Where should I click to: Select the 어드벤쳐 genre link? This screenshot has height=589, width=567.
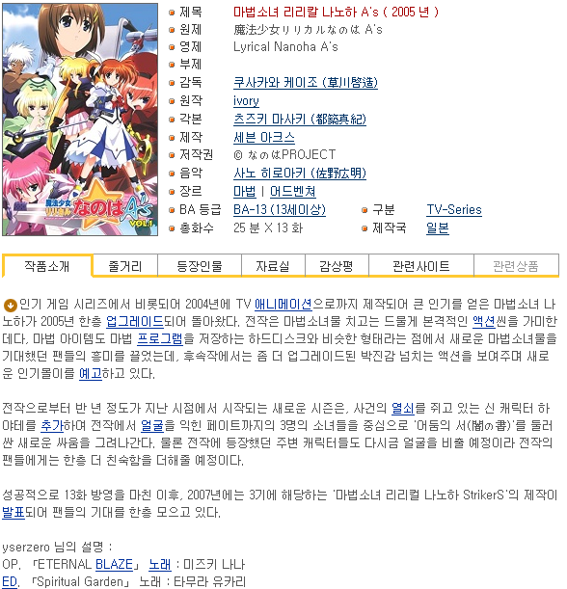coord(293,192)
